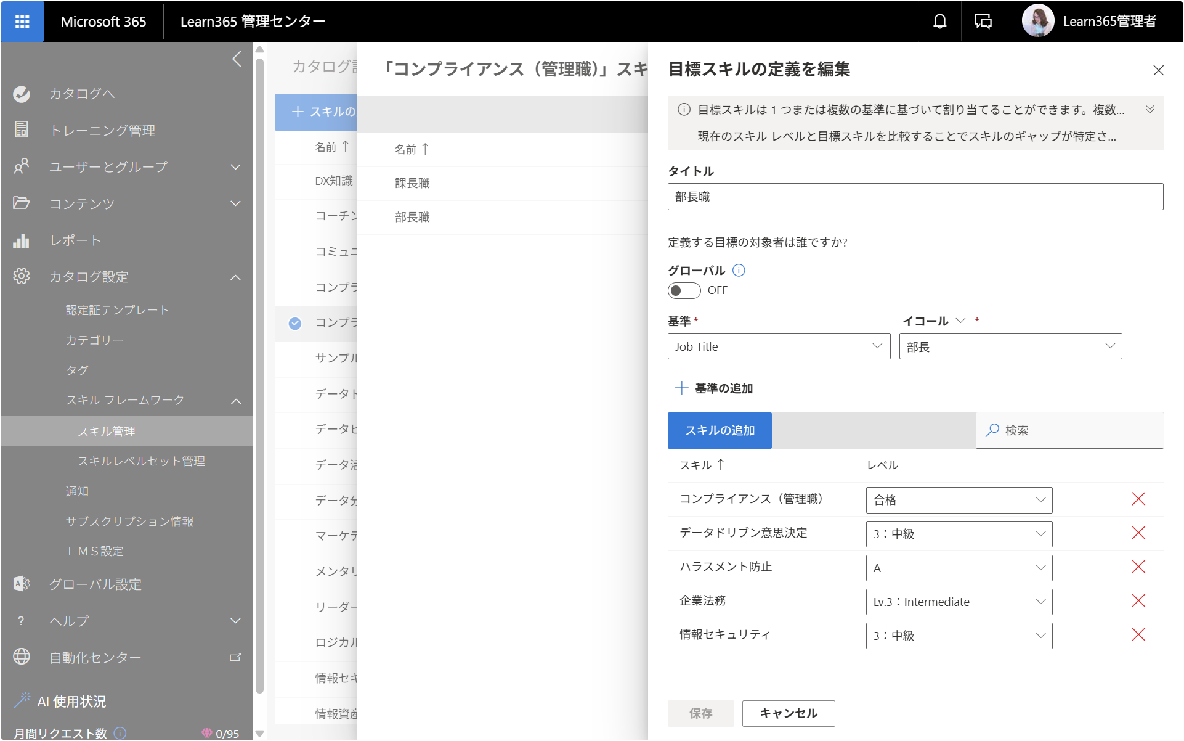Open the 基準 Job Title dropdown
The height and width of the screenshot is (741, 1184).
click(x=779, y=346)
